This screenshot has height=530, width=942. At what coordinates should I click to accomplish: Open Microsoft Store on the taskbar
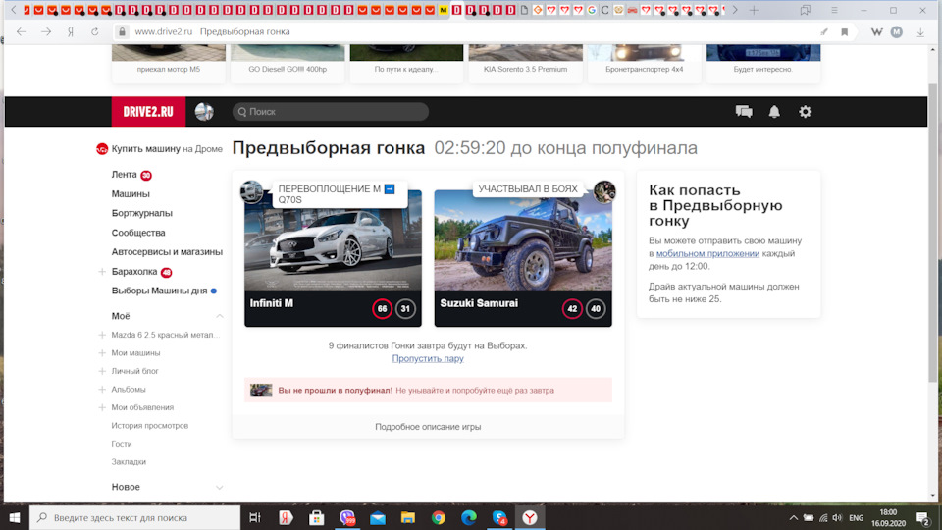tap(316, 517)
